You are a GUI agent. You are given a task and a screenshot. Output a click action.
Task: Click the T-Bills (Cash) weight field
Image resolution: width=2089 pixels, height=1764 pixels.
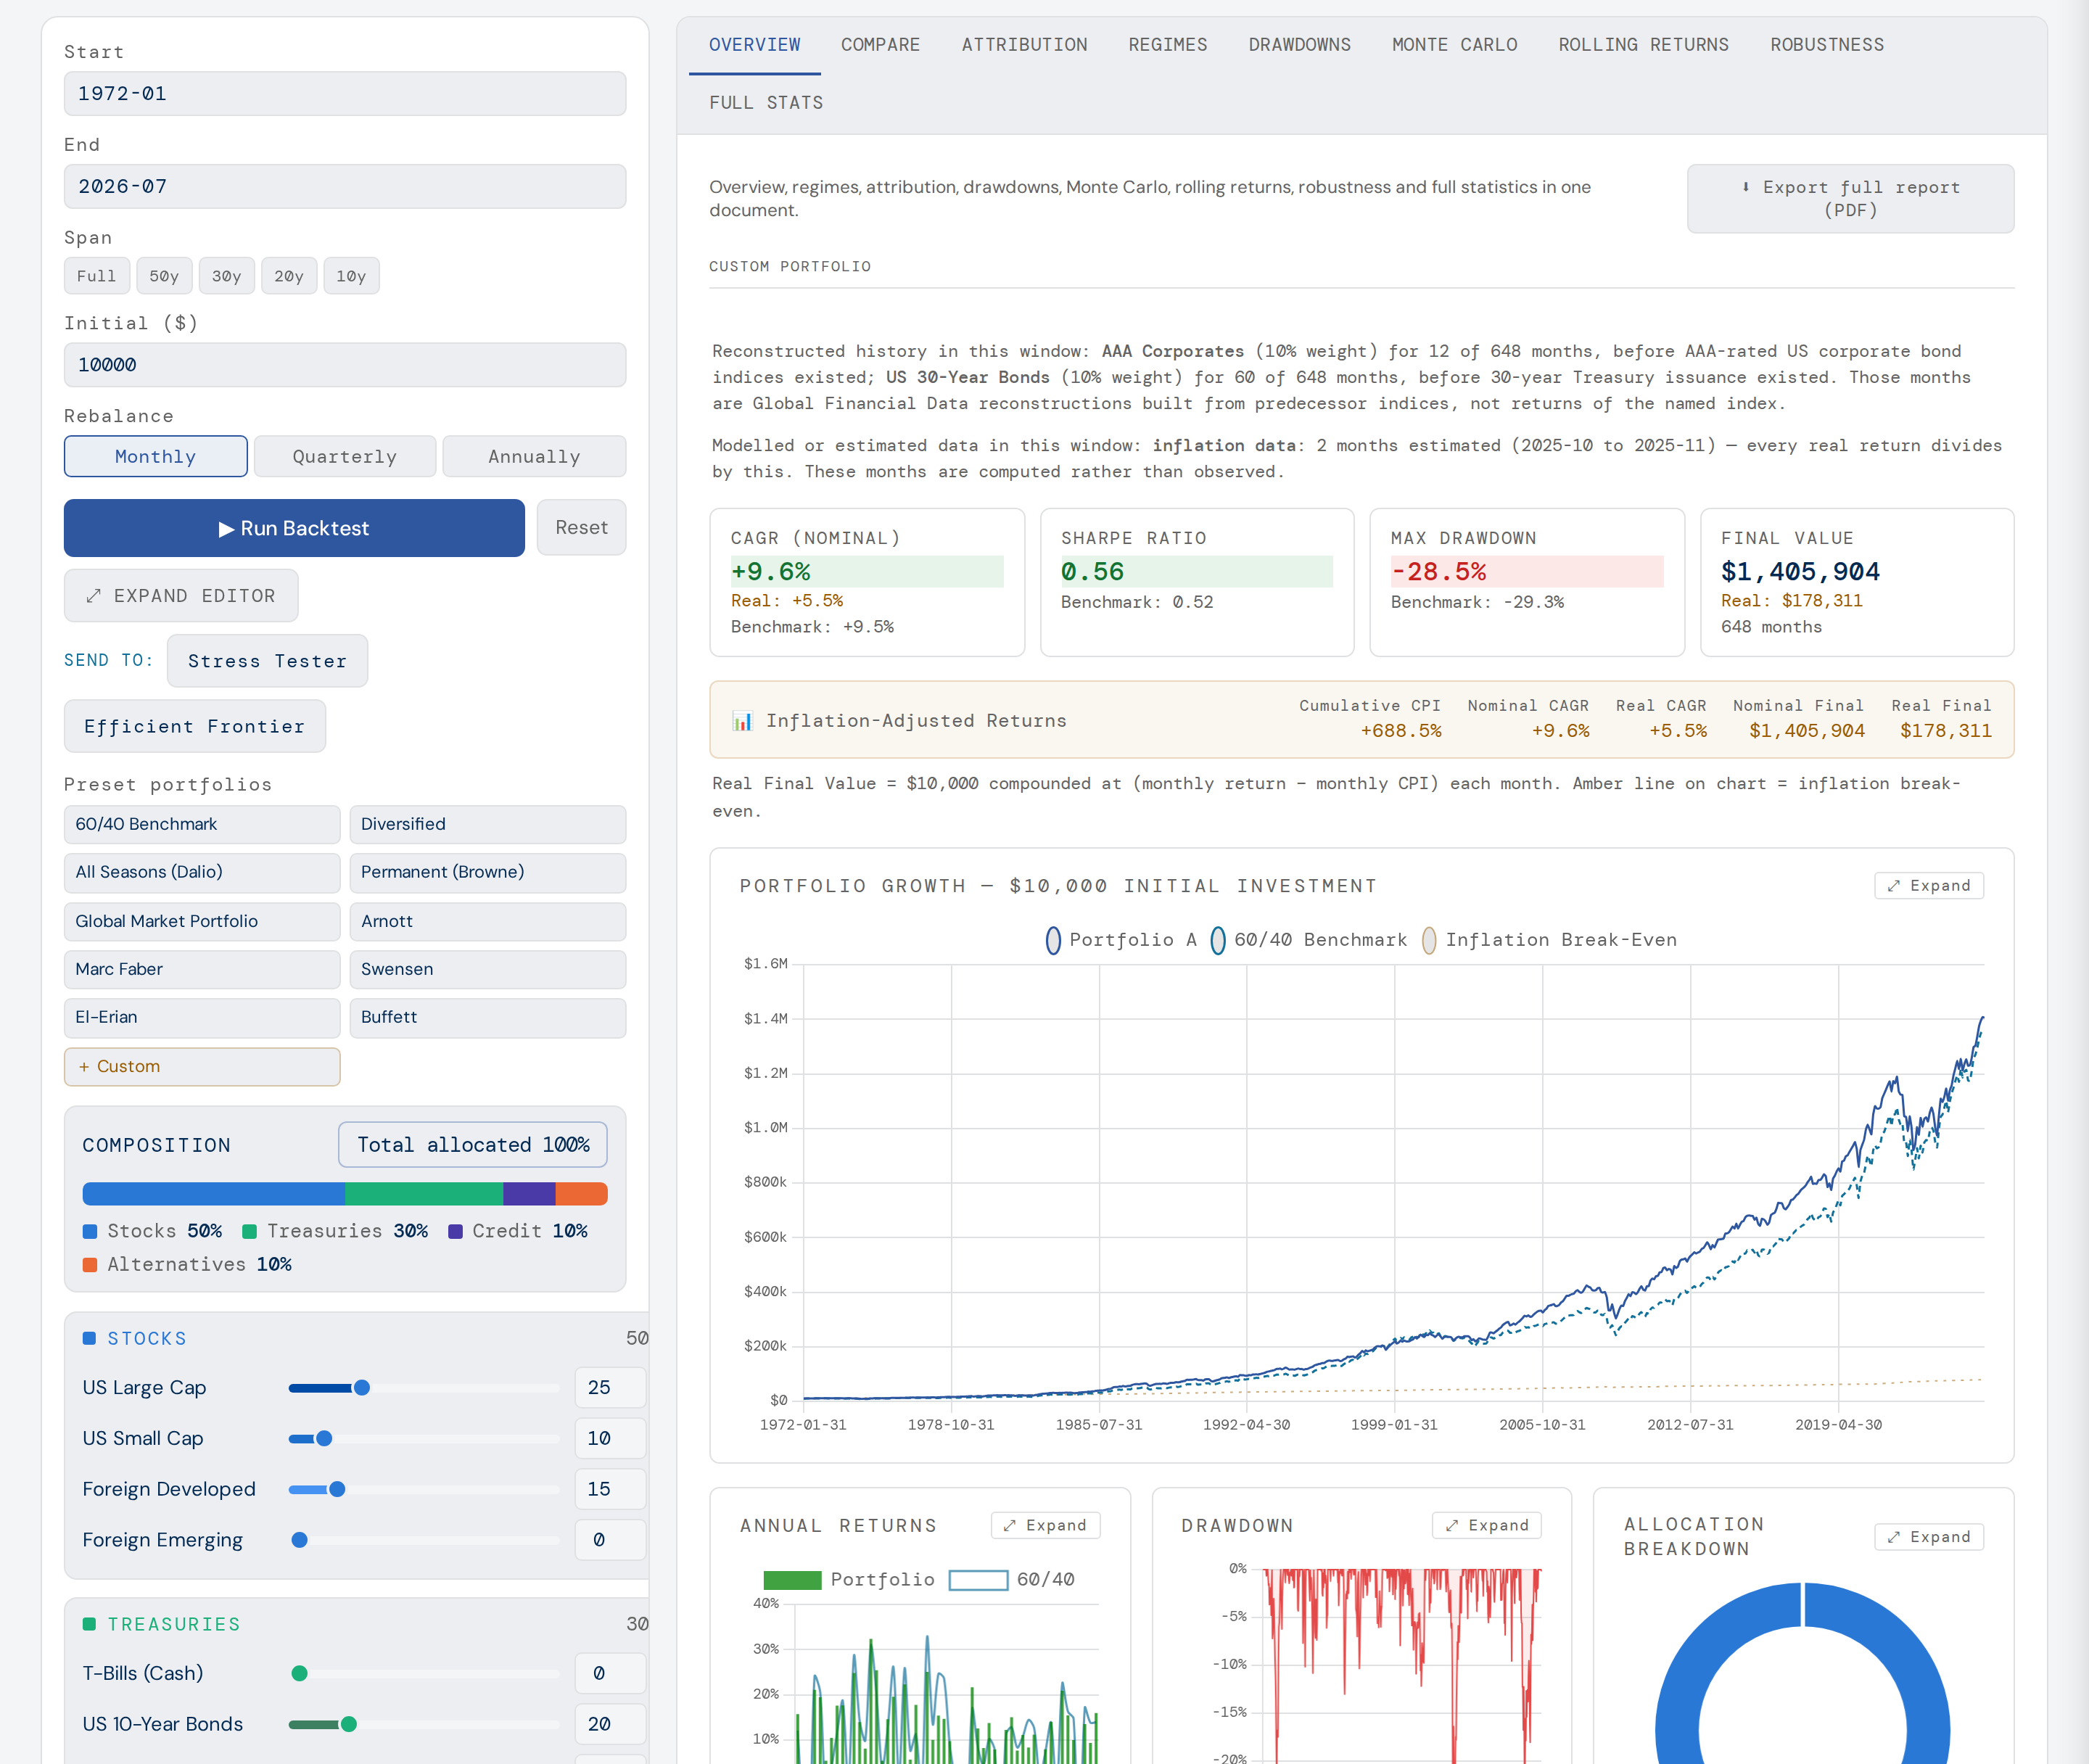click(x=611, y=1674)
